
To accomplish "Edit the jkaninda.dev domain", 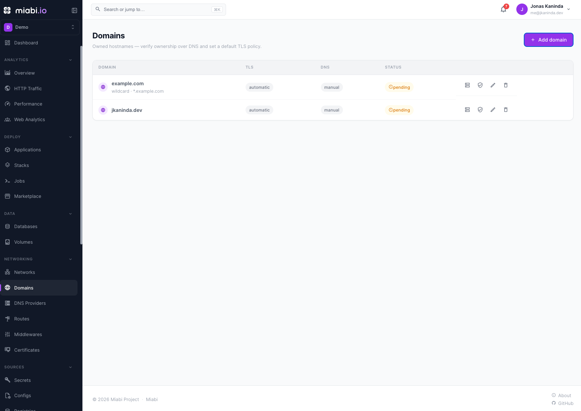I will pos(493,110).
